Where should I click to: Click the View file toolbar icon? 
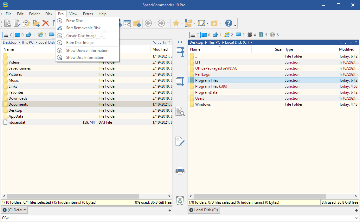pyautogui.click(x=8, y=23)
